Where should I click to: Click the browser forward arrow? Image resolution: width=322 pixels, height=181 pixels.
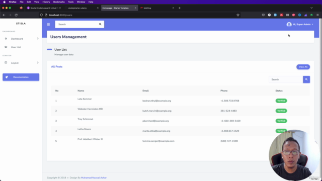(x=10, y=15)
